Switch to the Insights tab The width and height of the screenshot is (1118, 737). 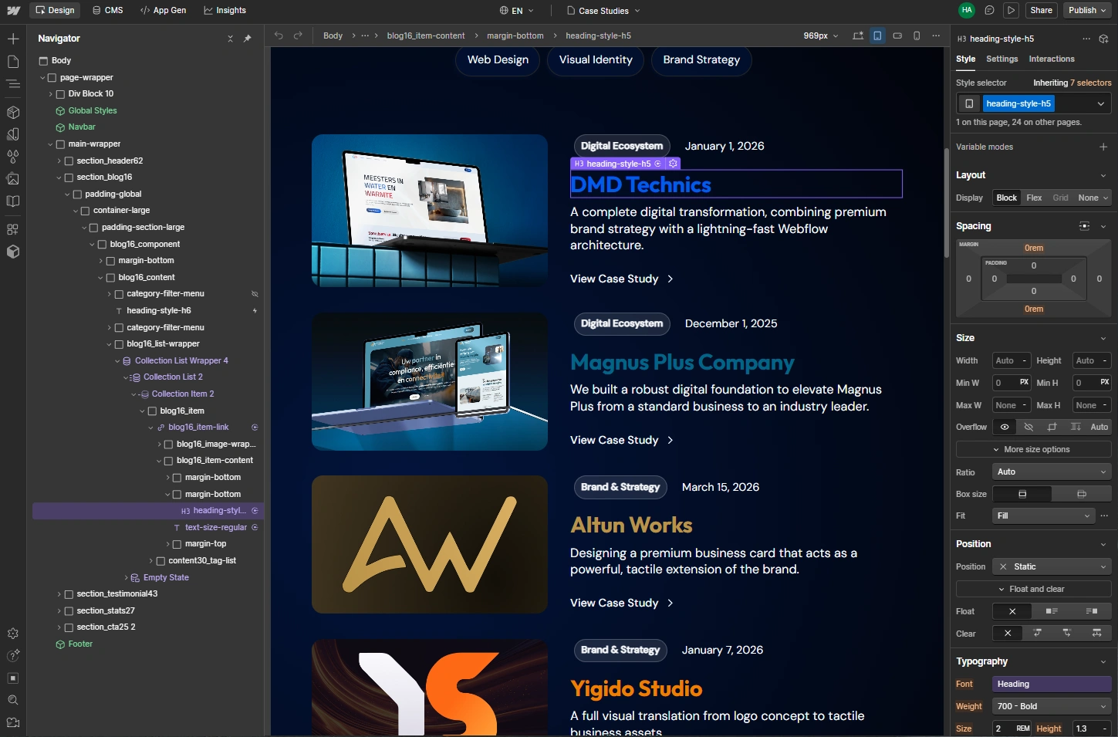[225, 11]
